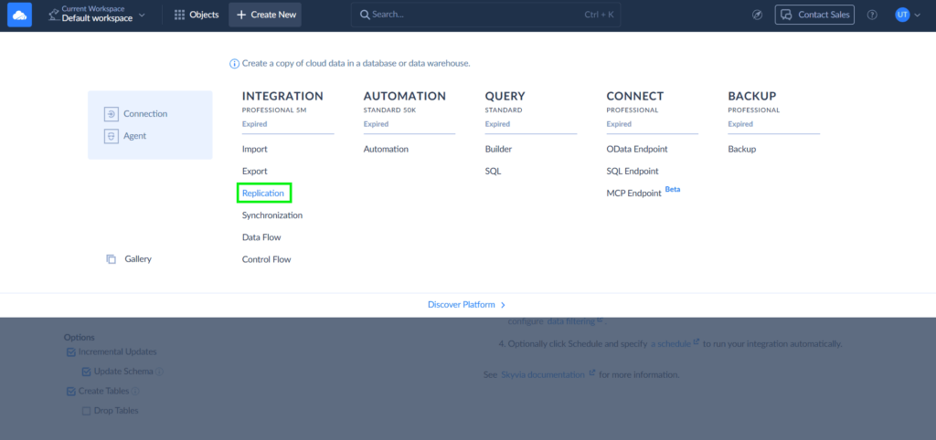Choose SQL Endpoint under Connect
This screenshot has width=936, height=440.
click(x=633, y=171)
